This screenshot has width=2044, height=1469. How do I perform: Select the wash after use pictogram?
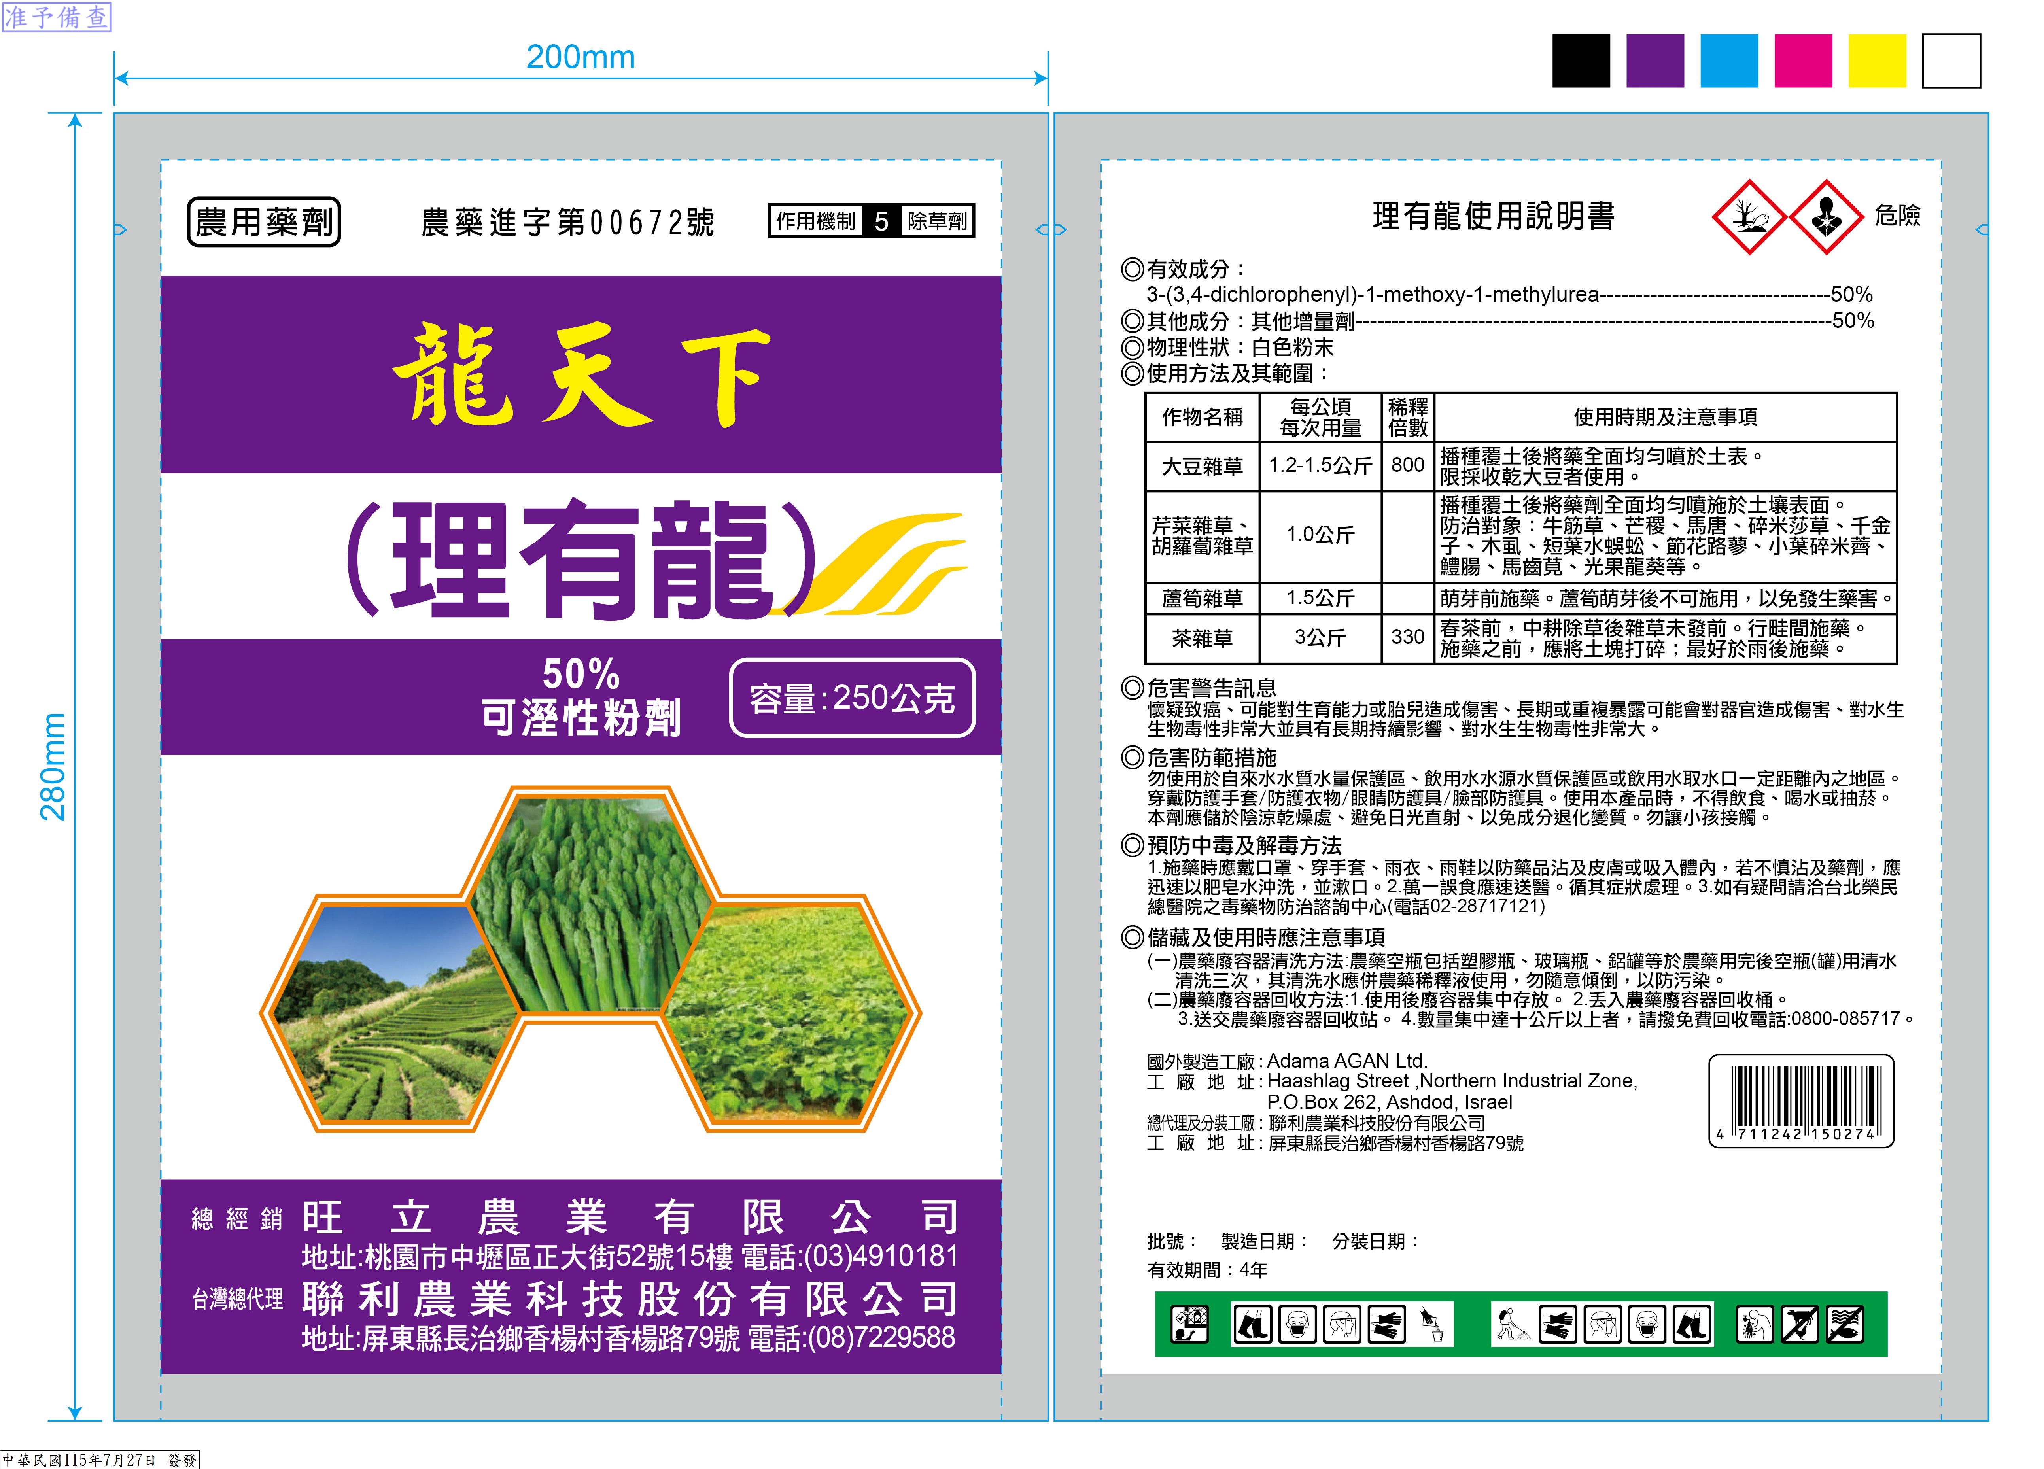tap(1755, 1324)
